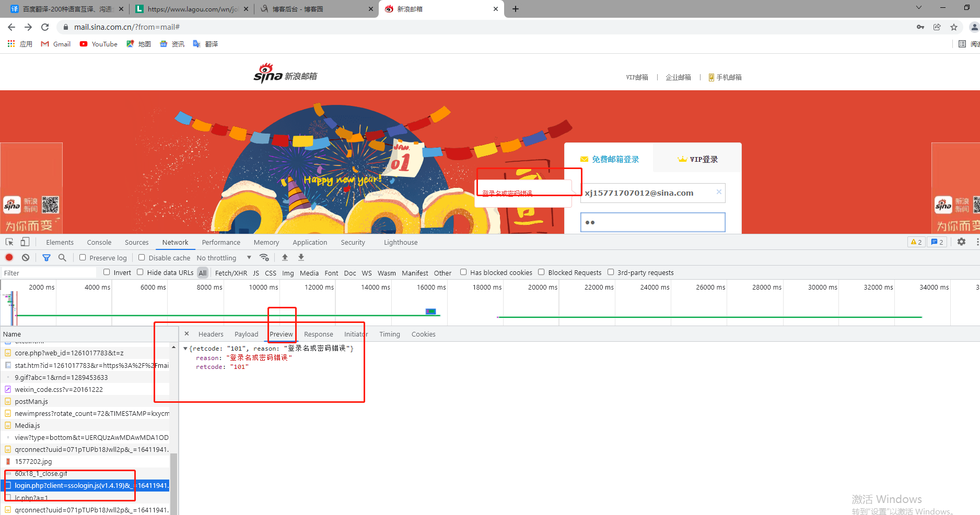Export HAR file with download arrow
Screen dimensions: 980x515
301,257
